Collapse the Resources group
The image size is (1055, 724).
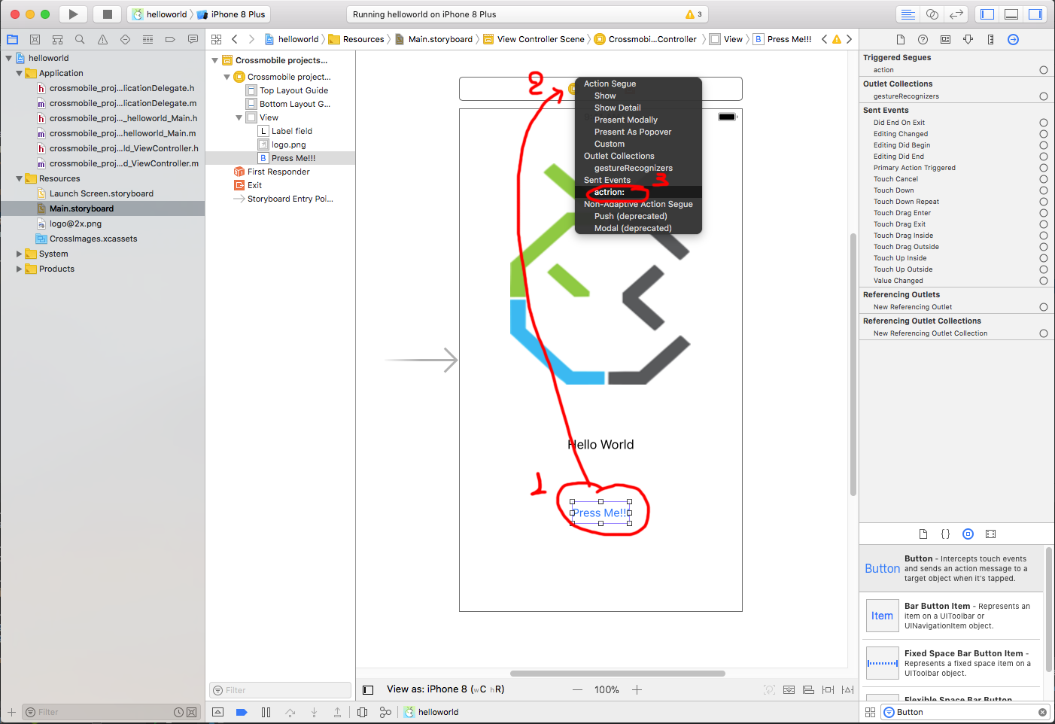[x=19, y=178]
